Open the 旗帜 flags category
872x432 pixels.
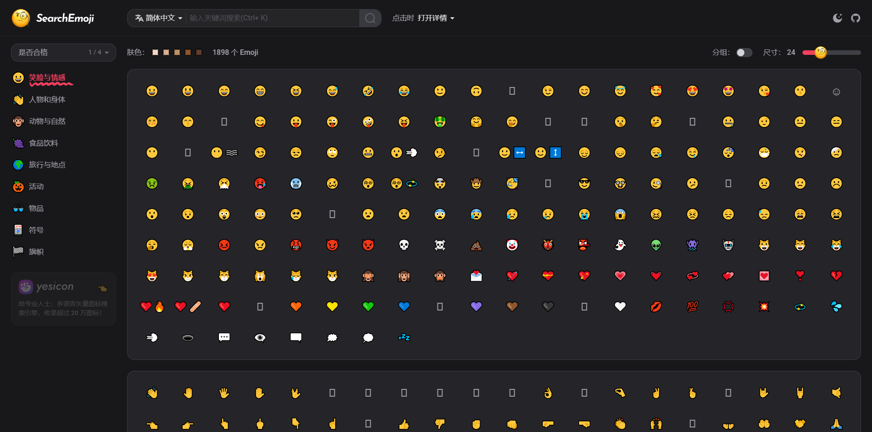[x=36, y=252]
